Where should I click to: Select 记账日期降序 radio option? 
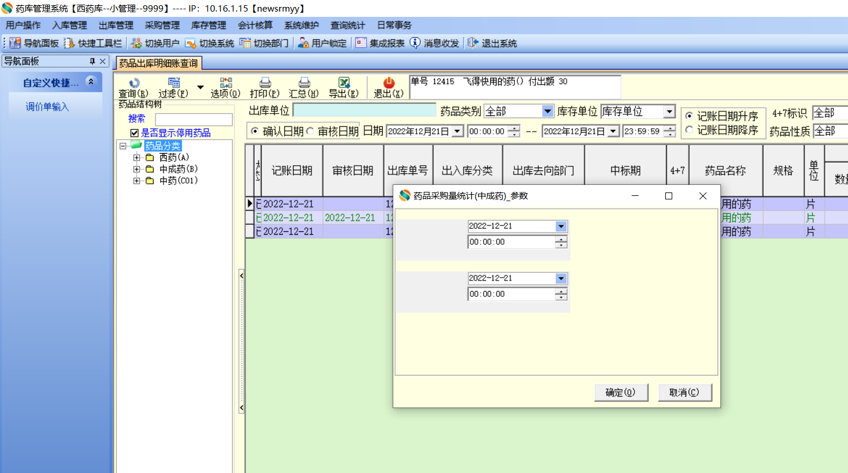(689, 130)
